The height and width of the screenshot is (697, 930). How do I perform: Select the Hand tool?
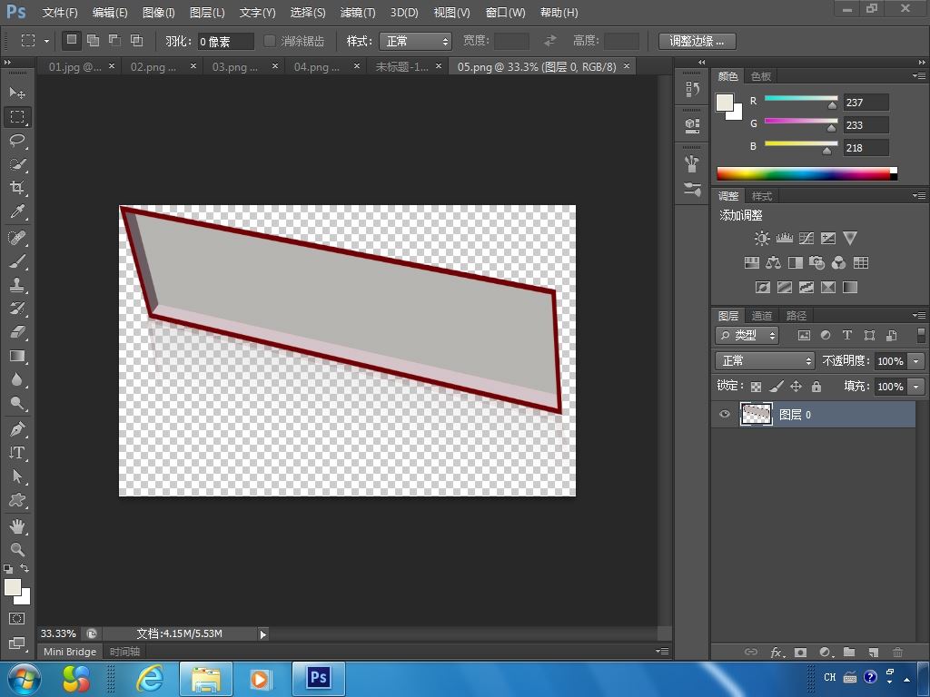pyautogui.click(x=17, y=526)
